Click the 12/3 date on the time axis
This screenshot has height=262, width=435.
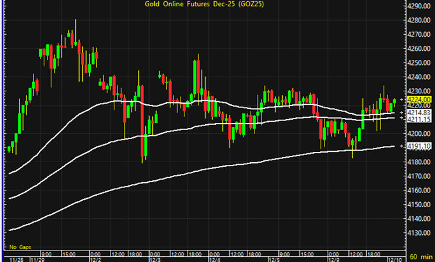click(155, 259)
